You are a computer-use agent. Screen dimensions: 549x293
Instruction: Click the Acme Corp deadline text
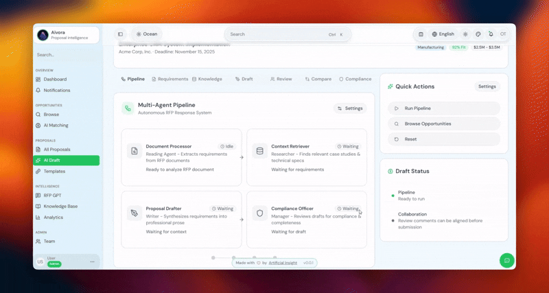click(x=167, y=52)
